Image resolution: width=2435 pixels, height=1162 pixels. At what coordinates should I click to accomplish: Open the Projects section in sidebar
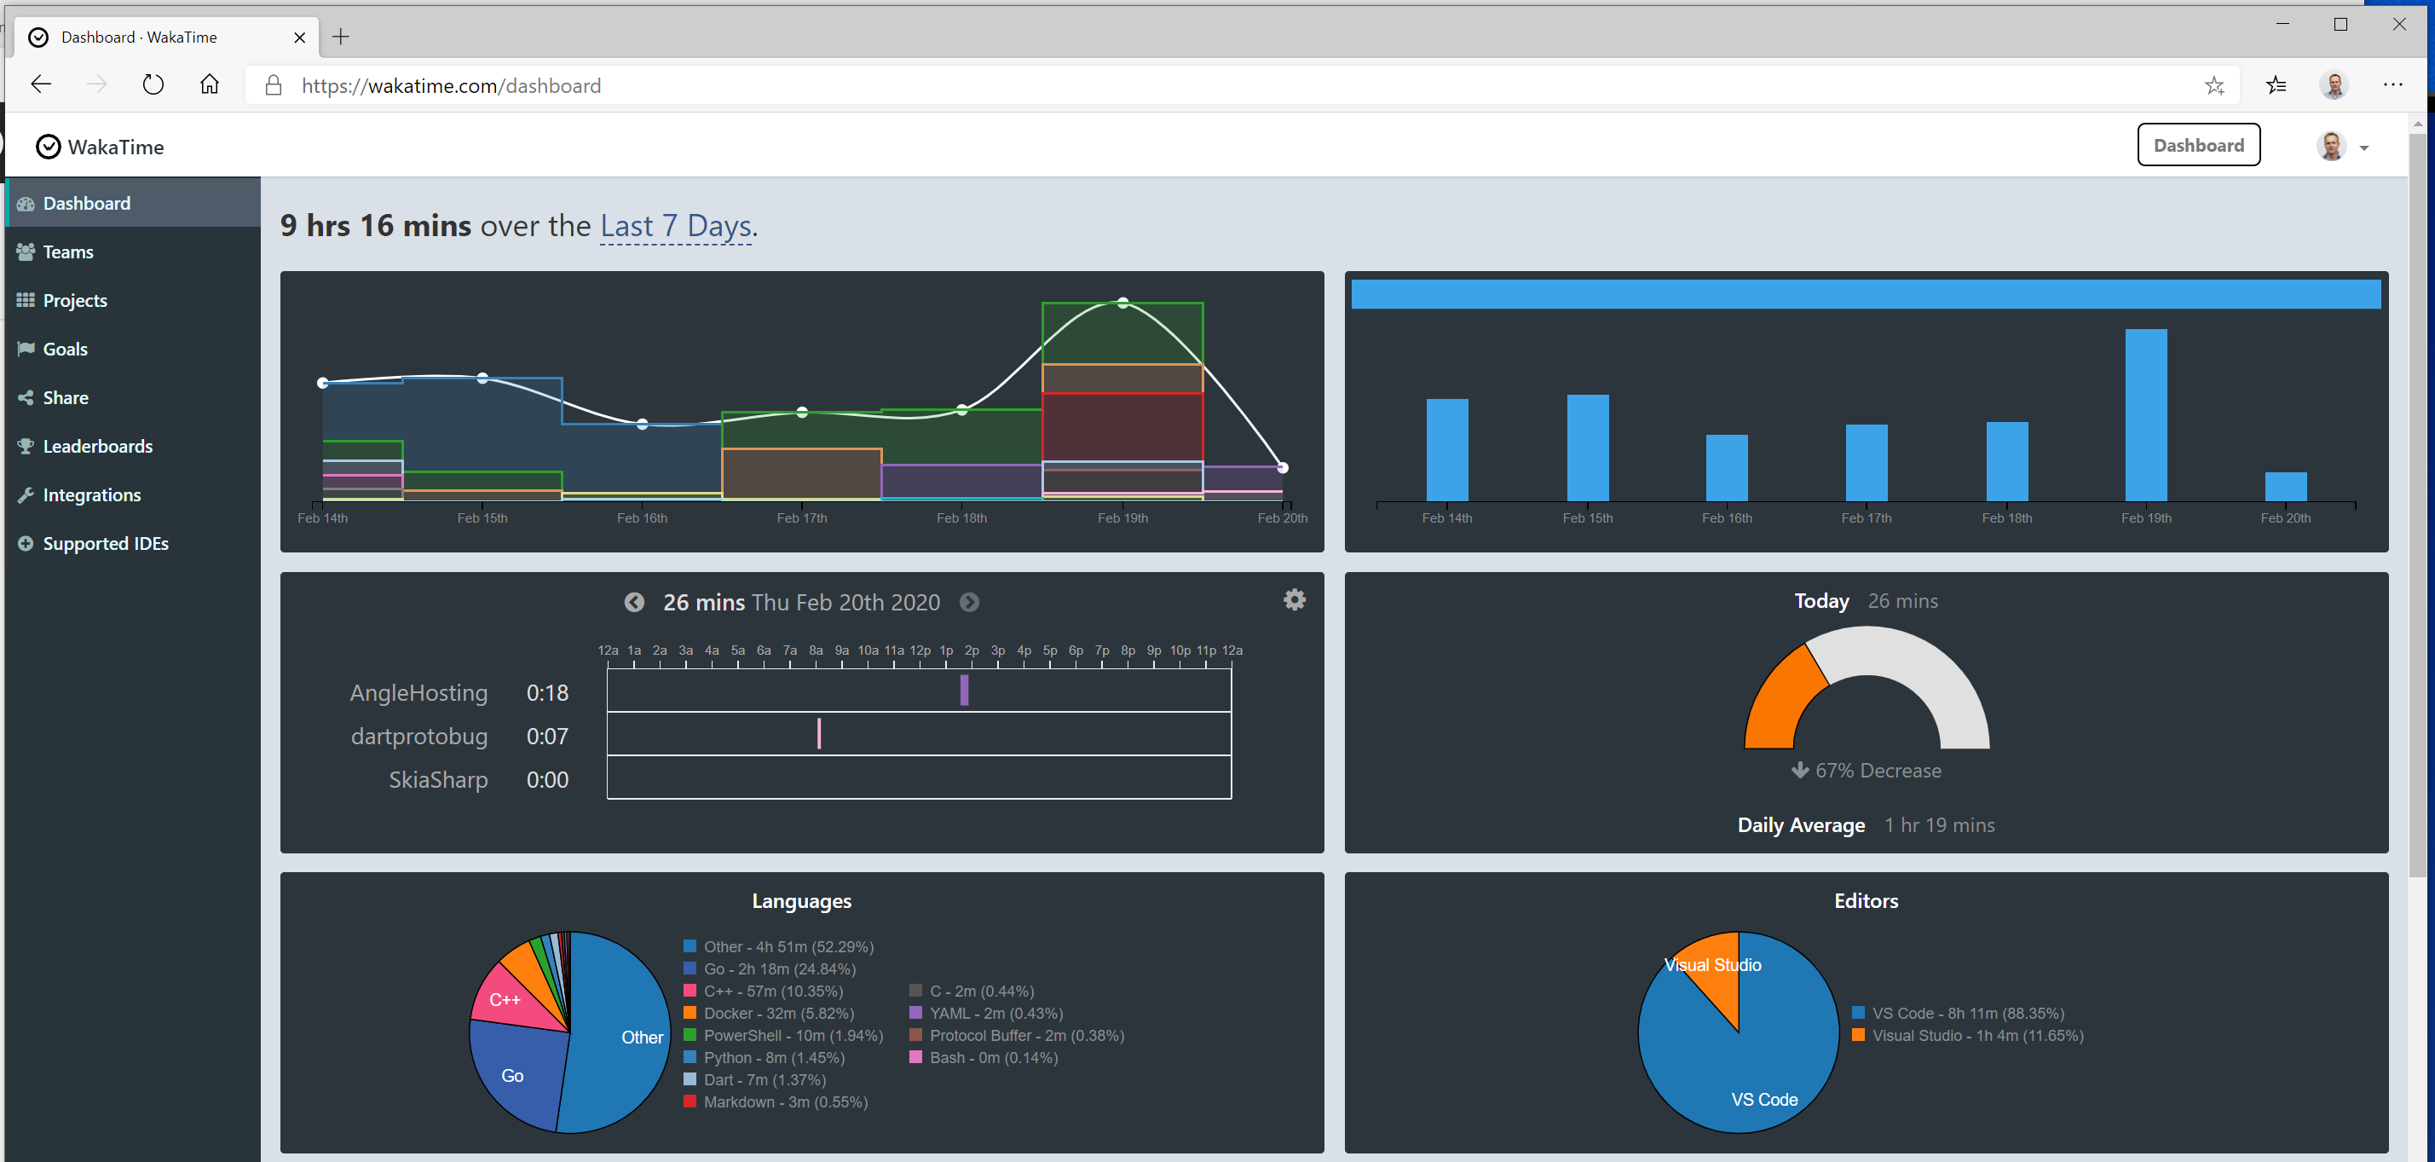[x=75, y=300]
